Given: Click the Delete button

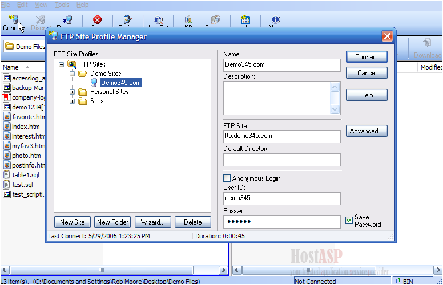Looking at the screenshot, I should [x=193, y=222].
